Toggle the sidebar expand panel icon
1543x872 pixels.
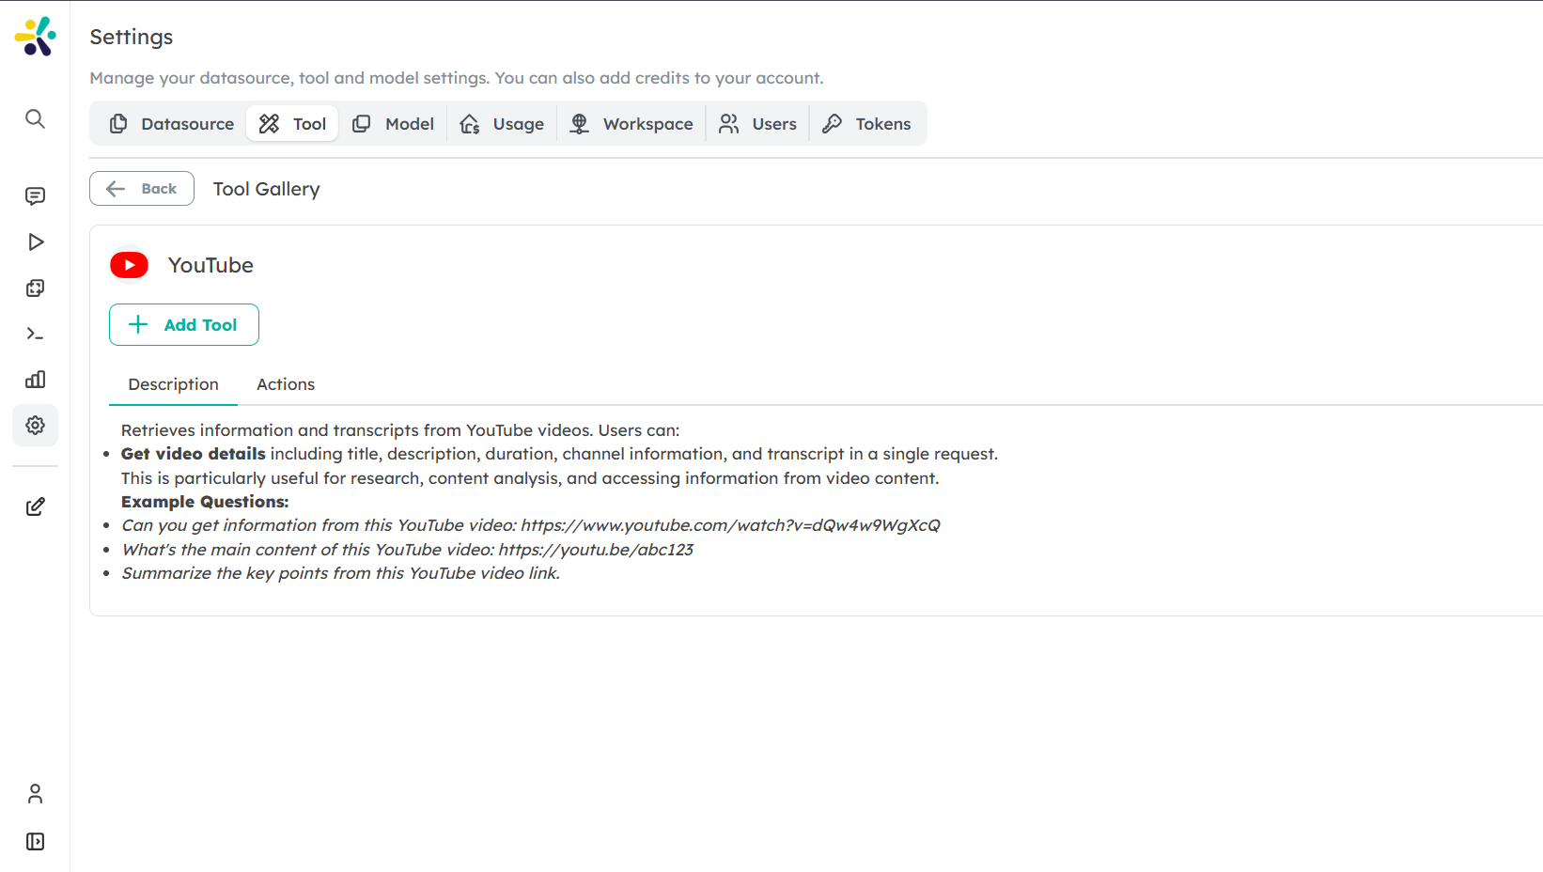(x=35, y=842)
